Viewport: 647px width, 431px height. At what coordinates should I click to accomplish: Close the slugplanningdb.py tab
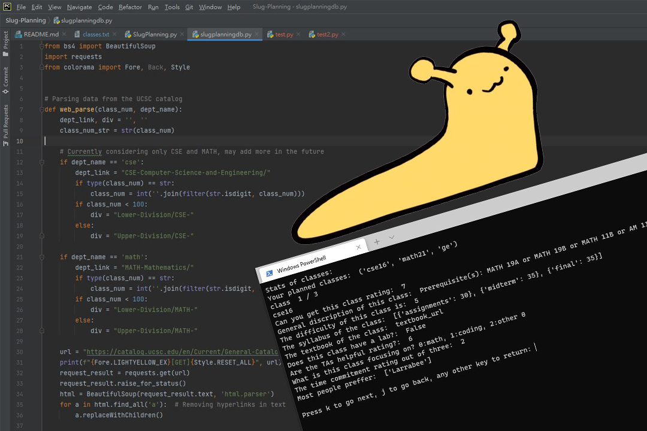256,34
